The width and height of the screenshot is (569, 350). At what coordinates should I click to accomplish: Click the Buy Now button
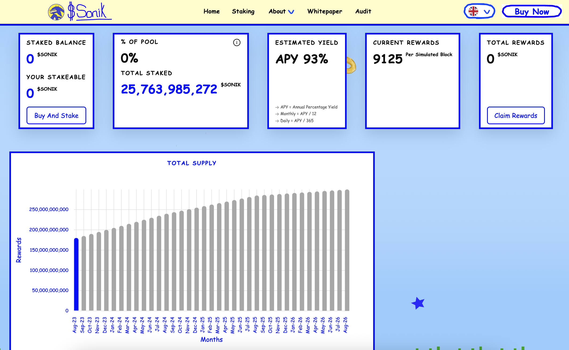click(x=532, y=12)
